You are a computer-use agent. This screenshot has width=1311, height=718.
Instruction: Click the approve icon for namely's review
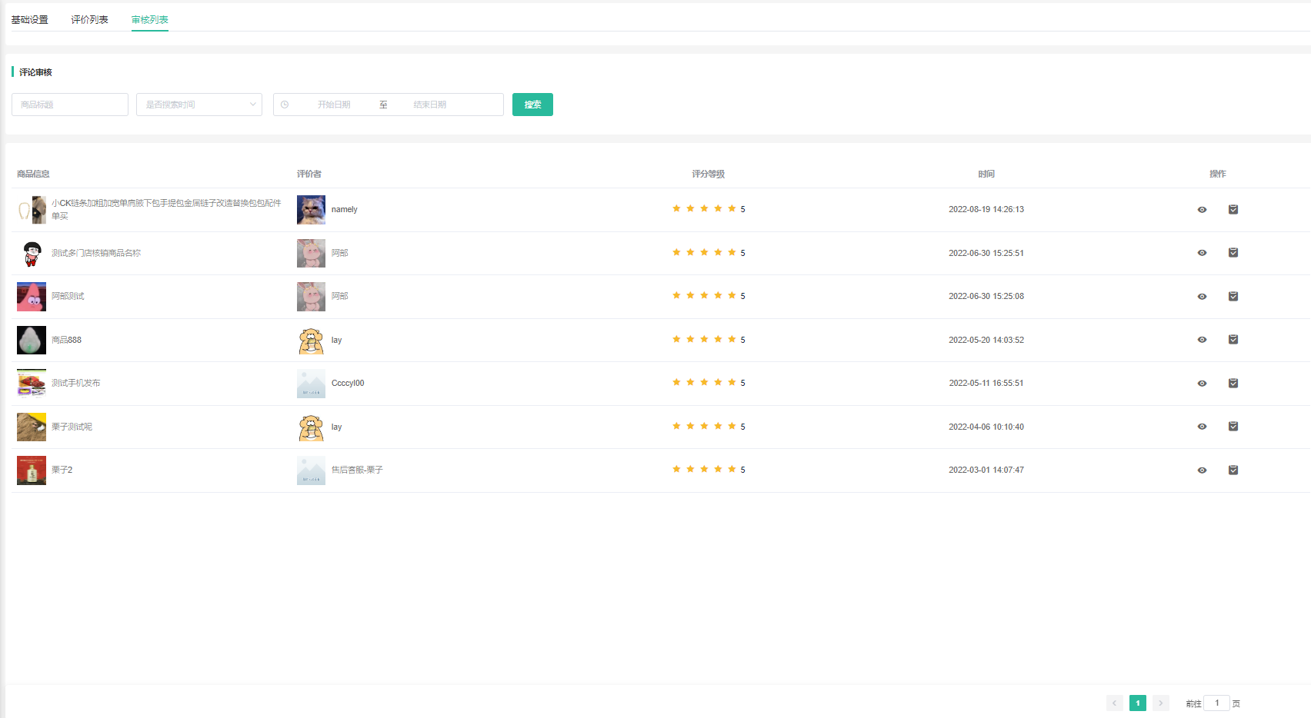pyautogui.click(x=1233, y=210)
